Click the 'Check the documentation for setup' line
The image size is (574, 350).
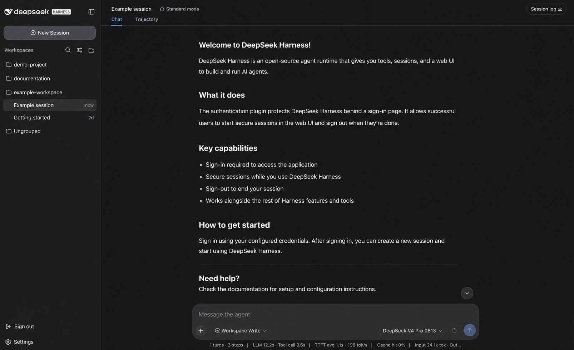[287, 289]
